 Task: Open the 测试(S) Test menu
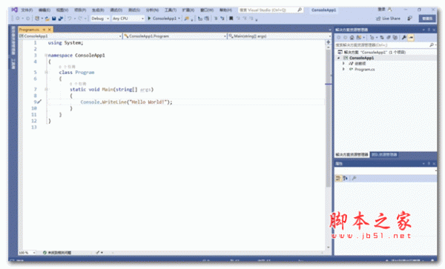pos(134,10)
